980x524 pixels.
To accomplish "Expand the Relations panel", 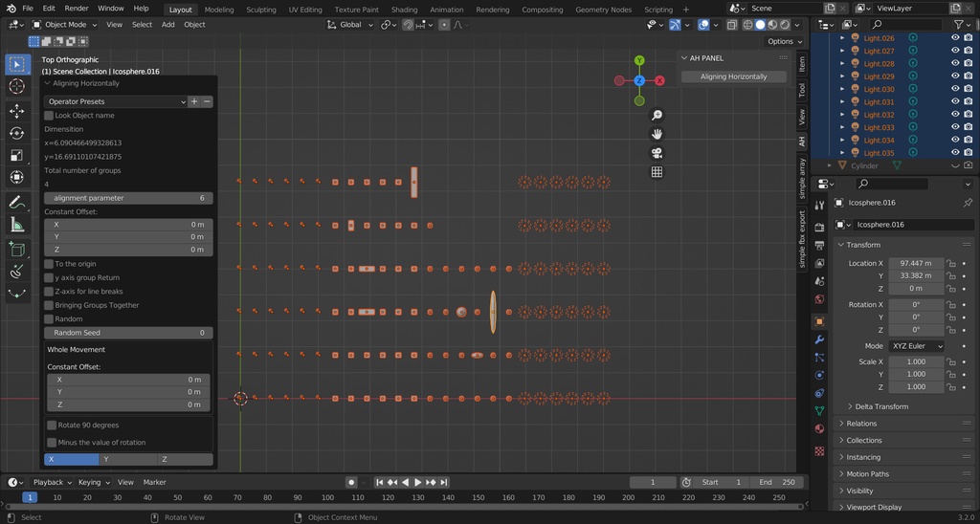I will pyautogui.click(x=861, y=424).
